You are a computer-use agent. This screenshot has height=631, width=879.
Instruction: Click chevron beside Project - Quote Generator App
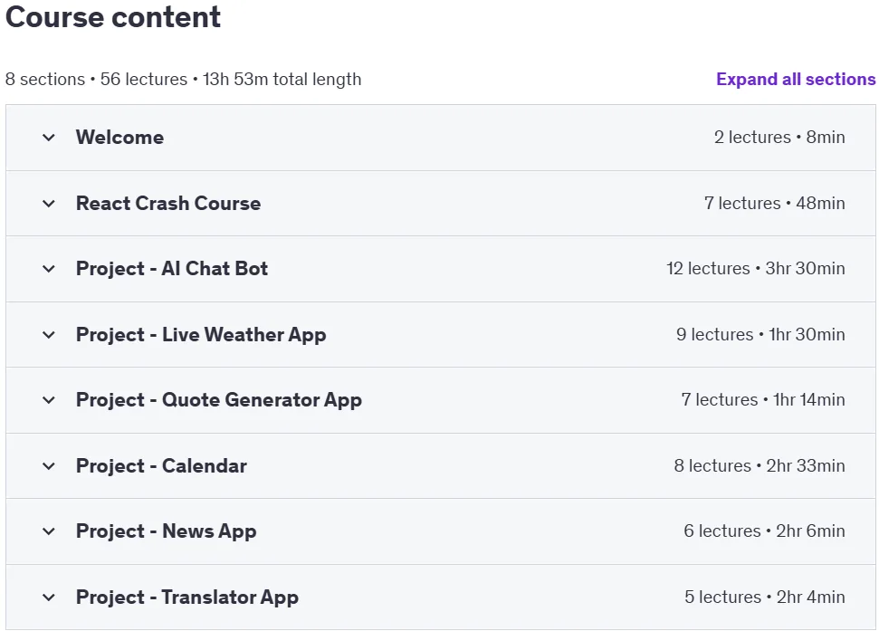(49, 400)
